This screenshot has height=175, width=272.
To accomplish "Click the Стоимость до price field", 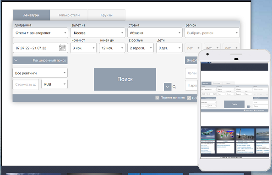I will (x=26, y=84).
